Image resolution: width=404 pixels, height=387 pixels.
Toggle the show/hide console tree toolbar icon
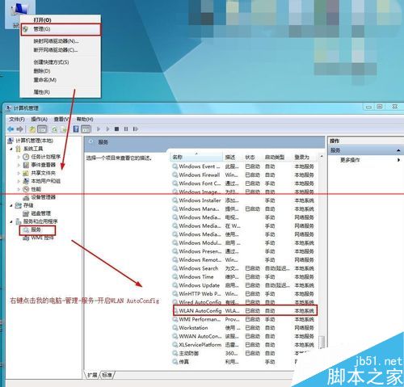pyautogui.click(x=42, y=129)
